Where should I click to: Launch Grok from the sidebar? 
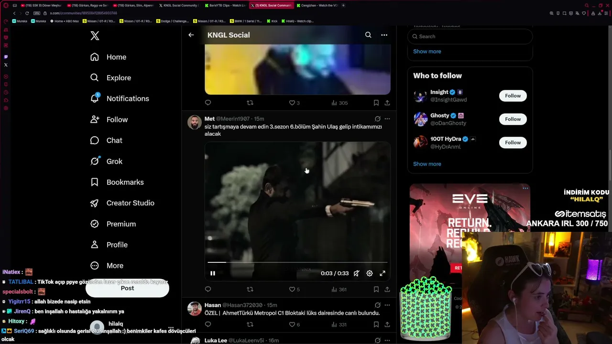[x=106, y=161]
